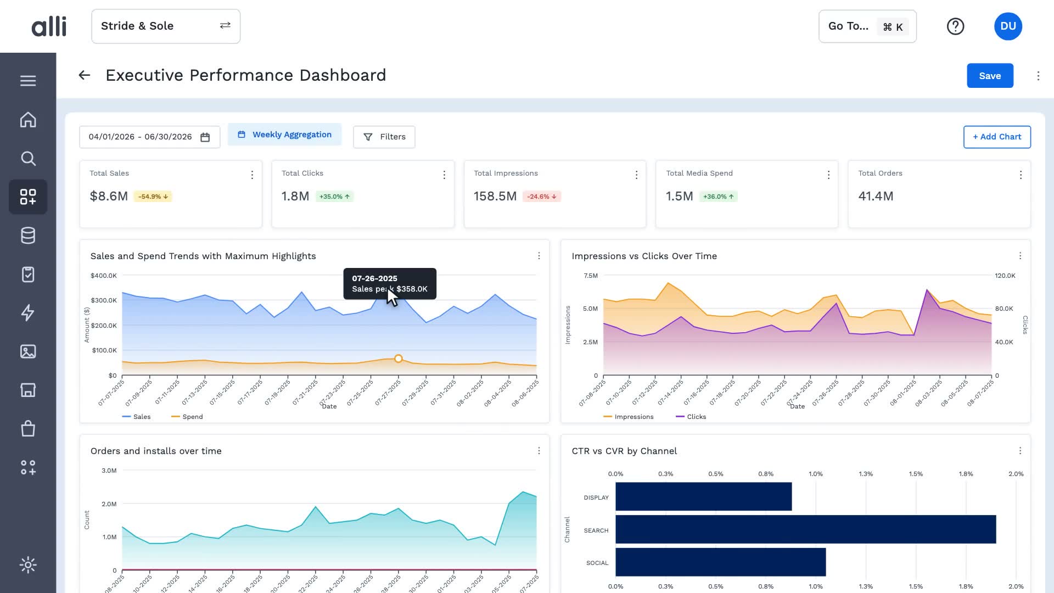Viewport: 1054px width, 593px height.
Task: Click the +36.0% Media Spend badge
Action: tap(718, 197)
